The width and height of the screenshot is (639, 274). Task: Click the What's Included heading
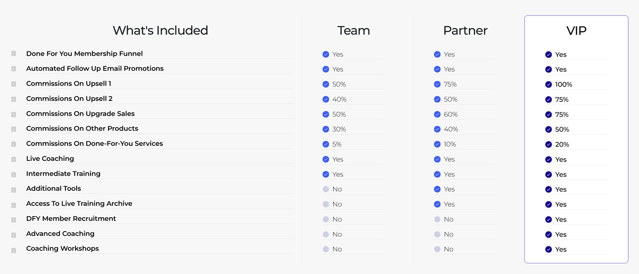coord(160,31)
